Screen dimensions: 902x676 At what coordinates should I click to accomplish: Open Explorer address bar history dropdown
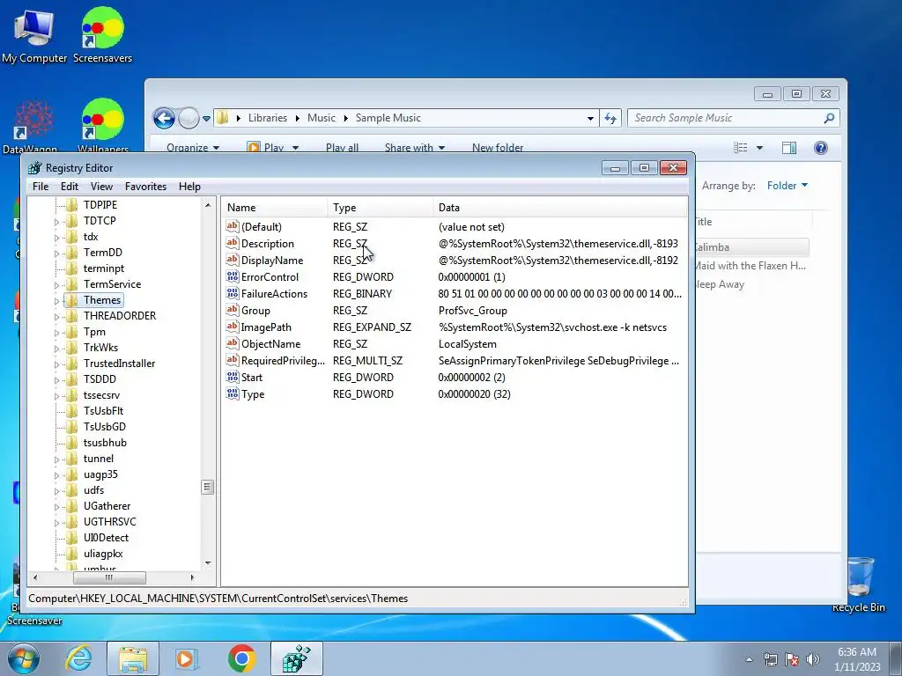pyautogui.click(x=590, y=119)
